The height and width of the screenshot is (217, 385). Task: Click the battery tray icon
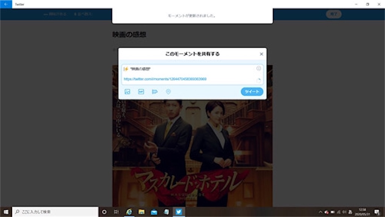pyautogui.click(x=332, y=212)
